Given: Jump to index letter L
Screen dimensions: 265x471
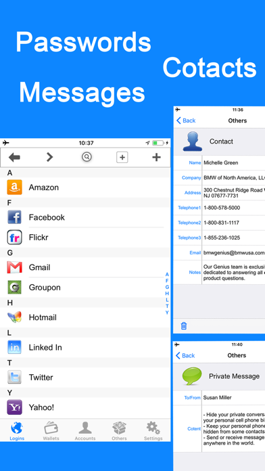Looking at the screenshot, I should 167,300.
